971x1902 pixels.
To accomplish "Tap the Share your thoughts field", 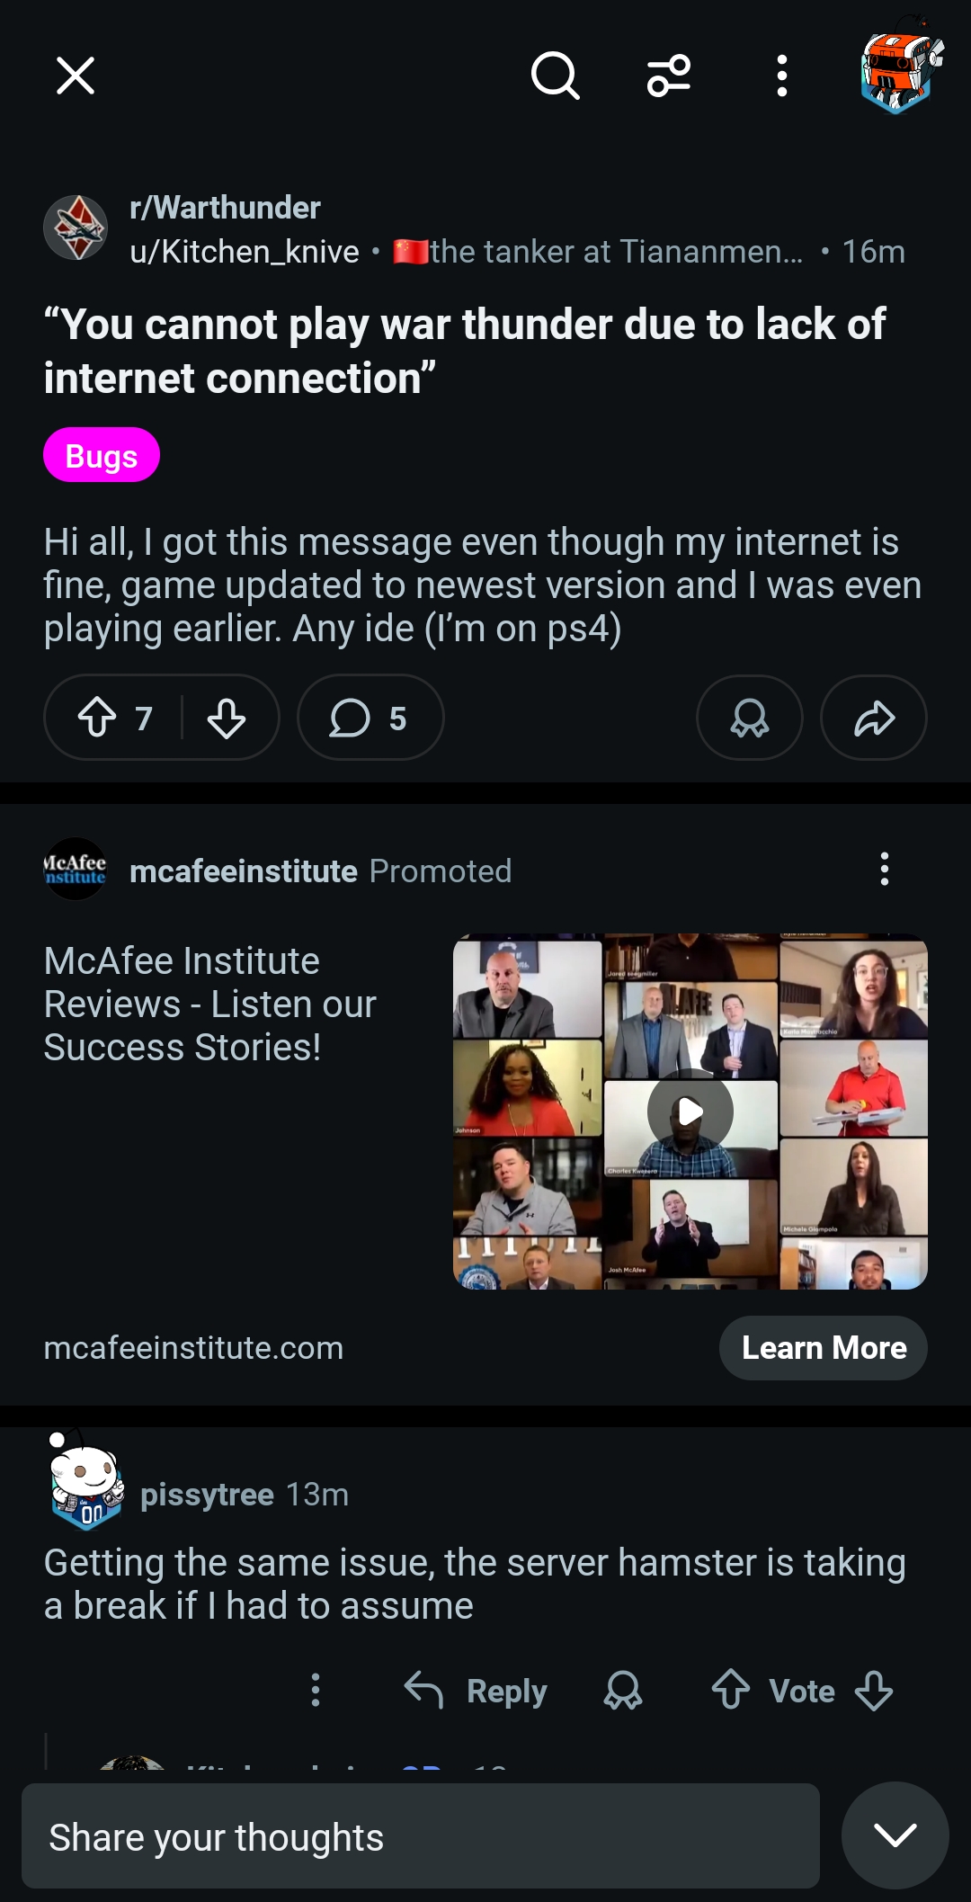I will point(420,1836).
